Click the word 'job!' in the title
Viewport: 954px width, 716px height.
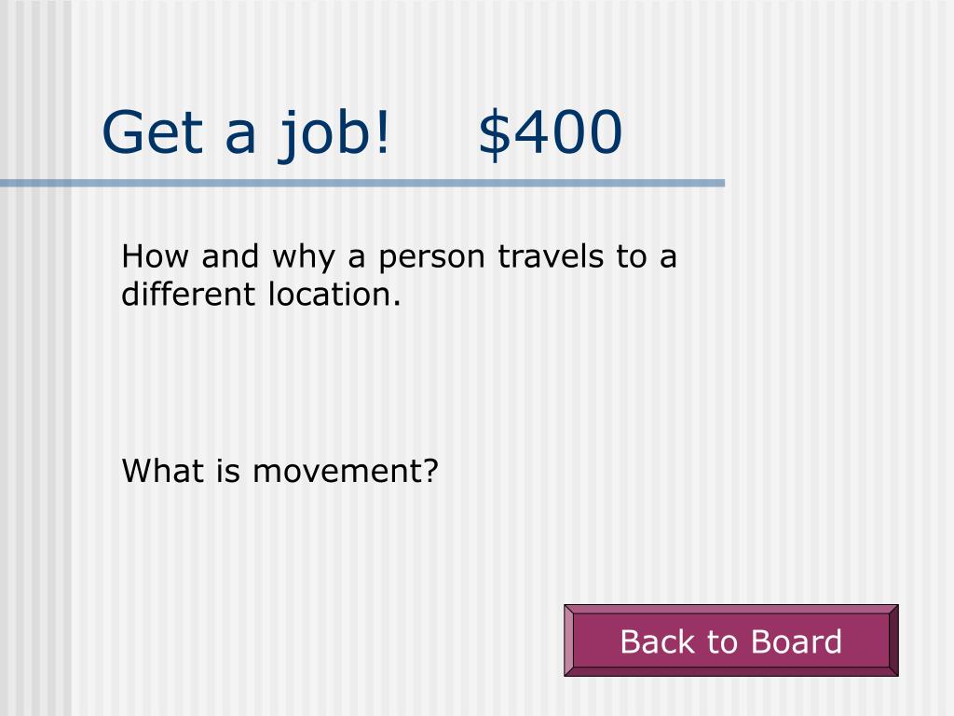[x=334, y=134]
